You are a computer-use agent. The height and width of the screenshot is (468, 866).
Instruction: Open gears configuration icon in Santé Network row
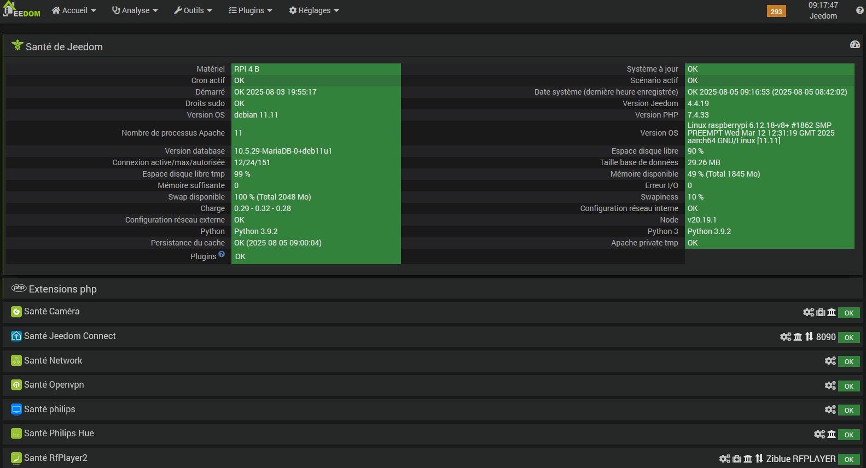tap(830, 361)
